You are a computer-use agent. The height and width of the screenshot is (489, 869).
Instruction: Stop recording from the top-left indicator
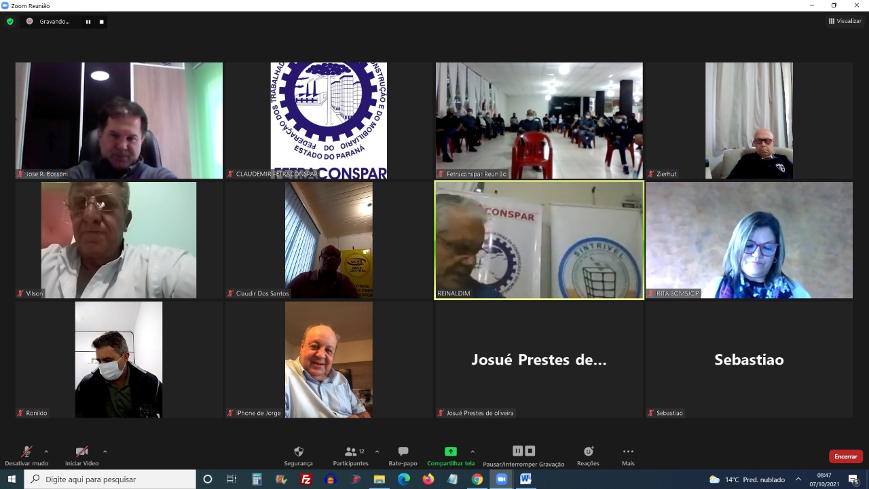102,22
